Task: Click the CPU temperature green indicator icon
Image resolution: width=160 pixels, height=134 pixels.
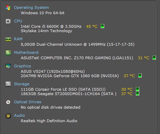Action: pos(102,26)
